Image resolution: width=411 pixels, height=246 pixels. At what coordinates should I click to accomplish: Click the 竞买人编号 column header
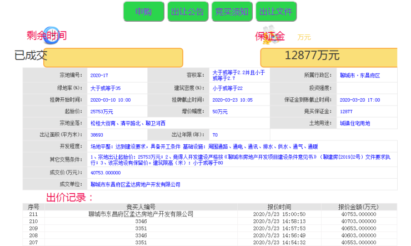click(141, 207)
